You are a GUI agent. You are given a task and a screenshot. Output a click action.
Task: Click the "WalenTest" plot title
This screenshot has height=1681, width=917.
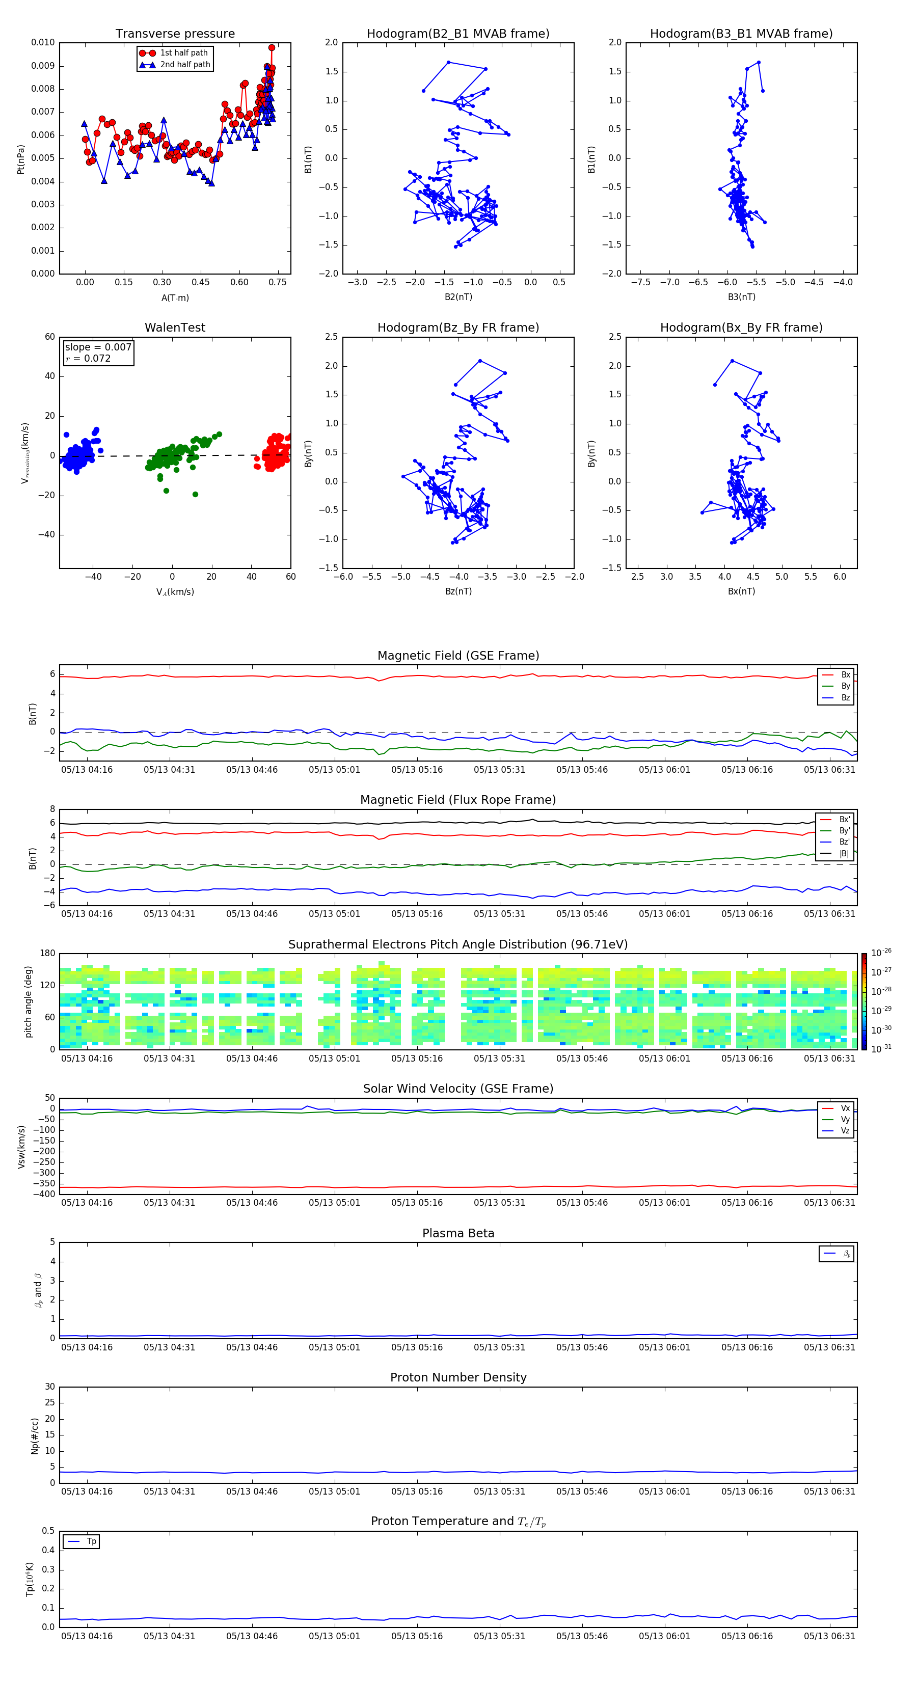(x=175, y=328)
